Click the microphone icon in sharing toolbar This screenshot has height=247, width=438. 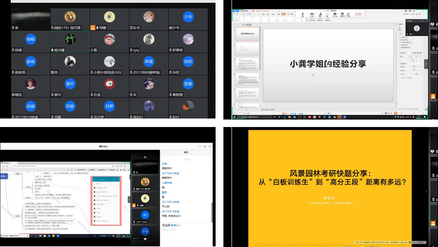click(302, 14)
